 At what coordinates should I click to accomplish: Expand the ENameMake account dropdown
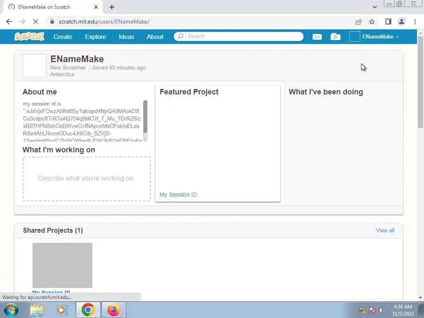381,37
